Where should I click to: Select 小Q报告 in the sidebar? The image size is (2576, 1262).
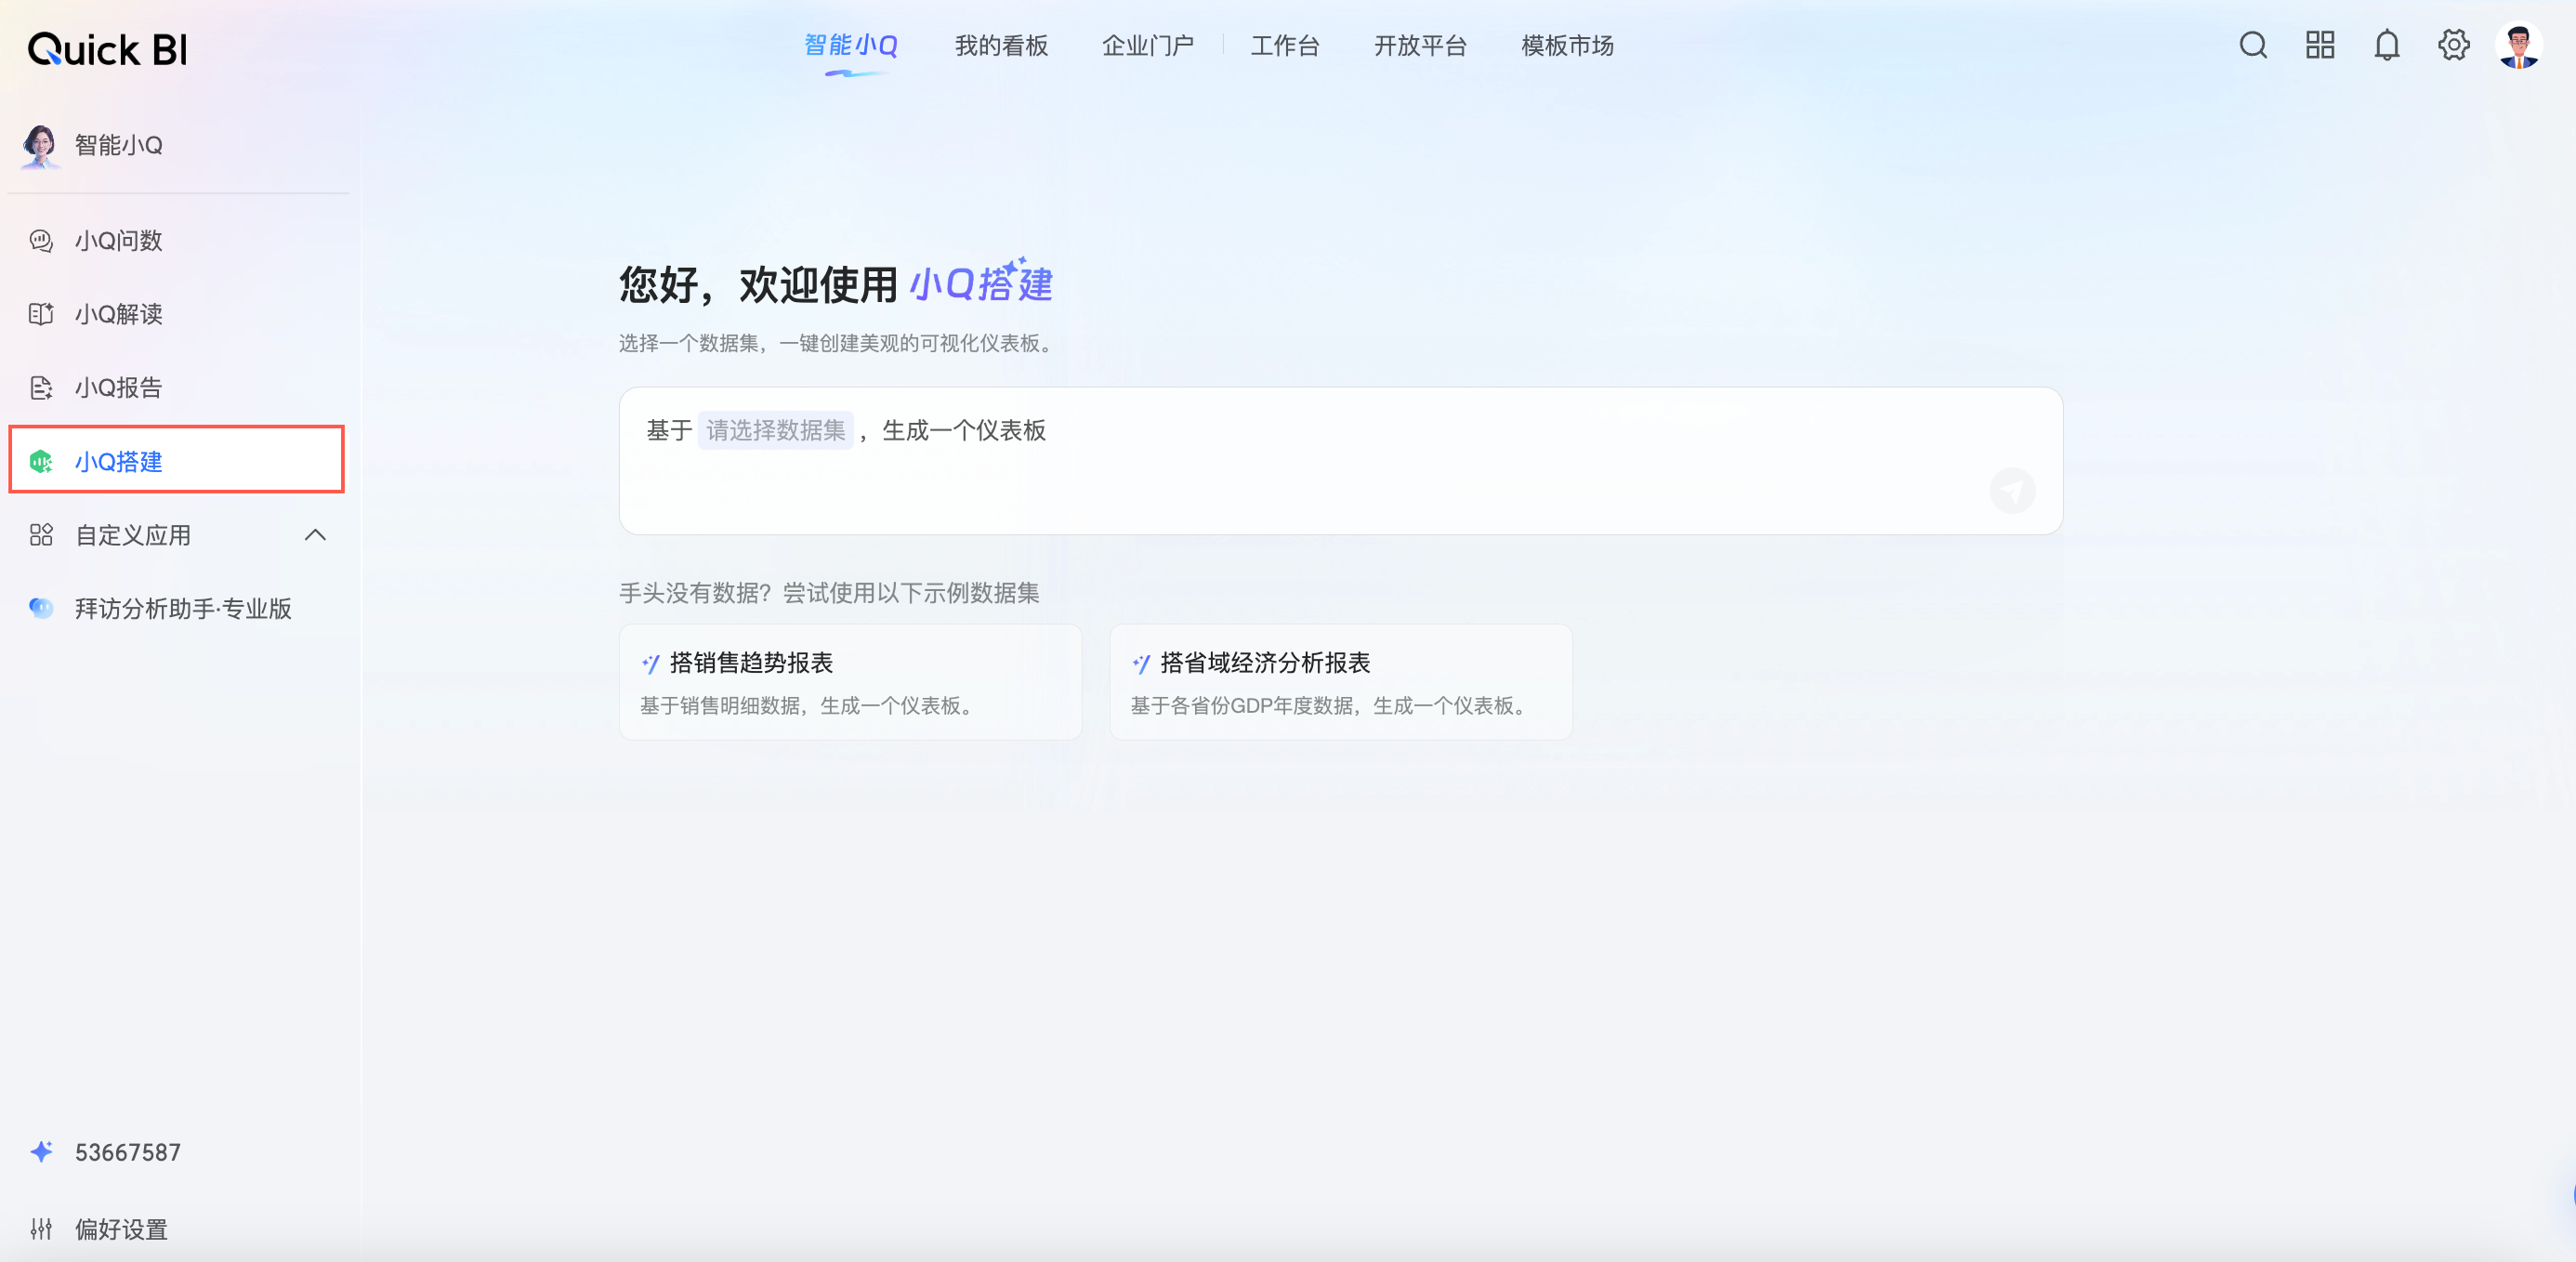177,387
